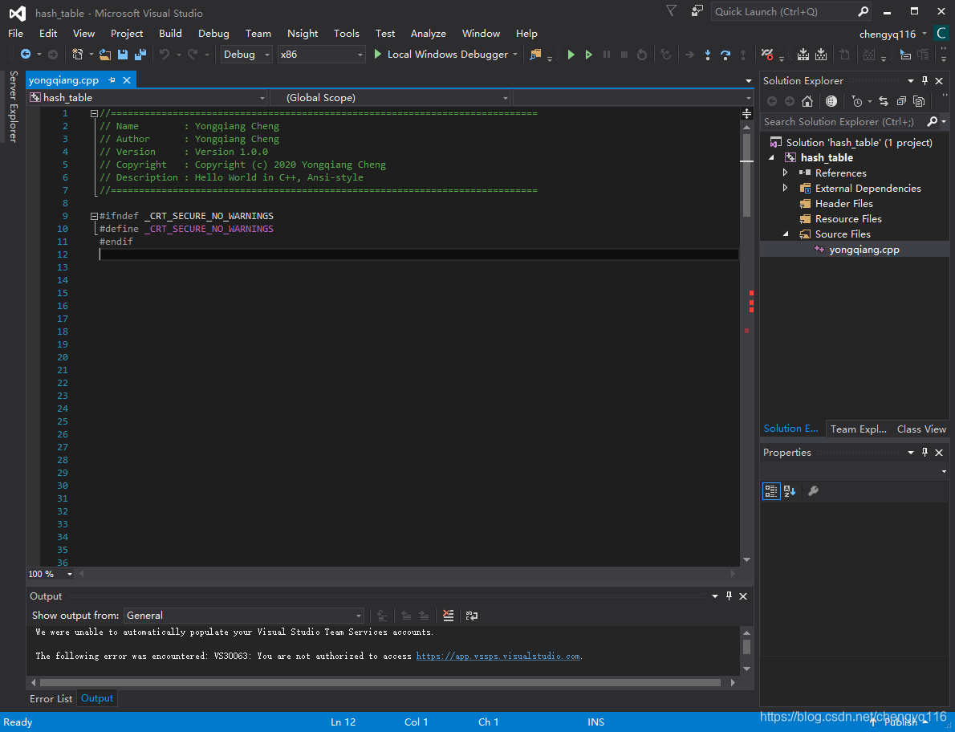Click the breakpoint toggle icon with red dot
955x732 pixels.
[x=767, y=55]
